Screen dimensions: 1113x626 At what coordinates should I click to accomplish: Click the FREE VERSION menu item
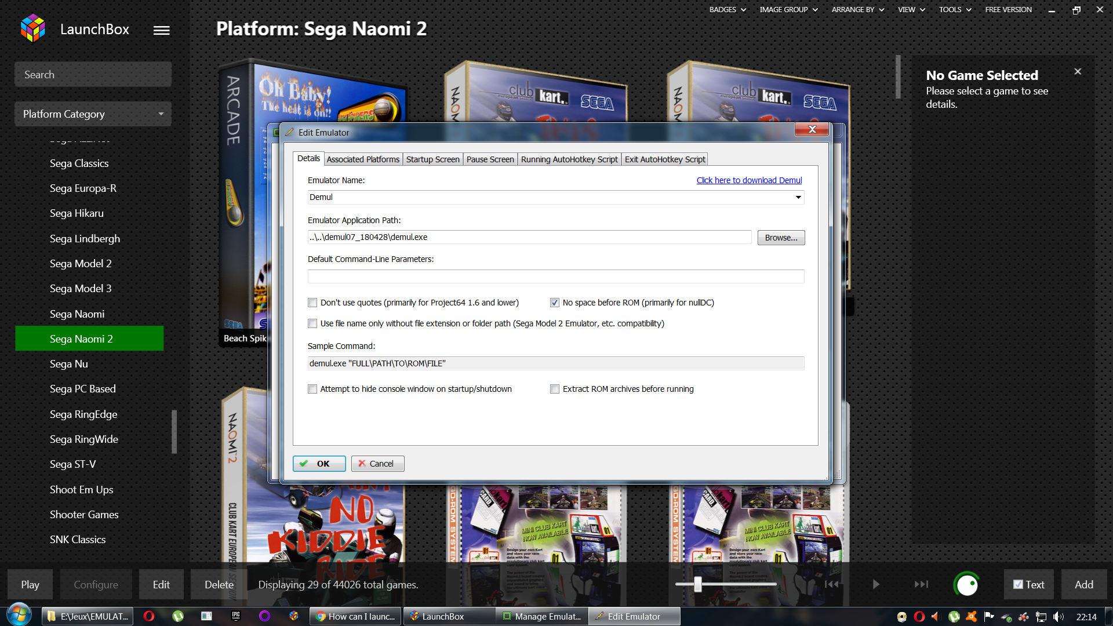[x=1008, y=10]
